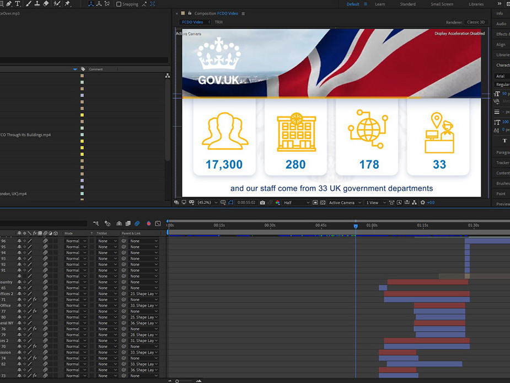Click the +0.0 exposure value
This screenshot has height=383, width=510.
[431, 203]
